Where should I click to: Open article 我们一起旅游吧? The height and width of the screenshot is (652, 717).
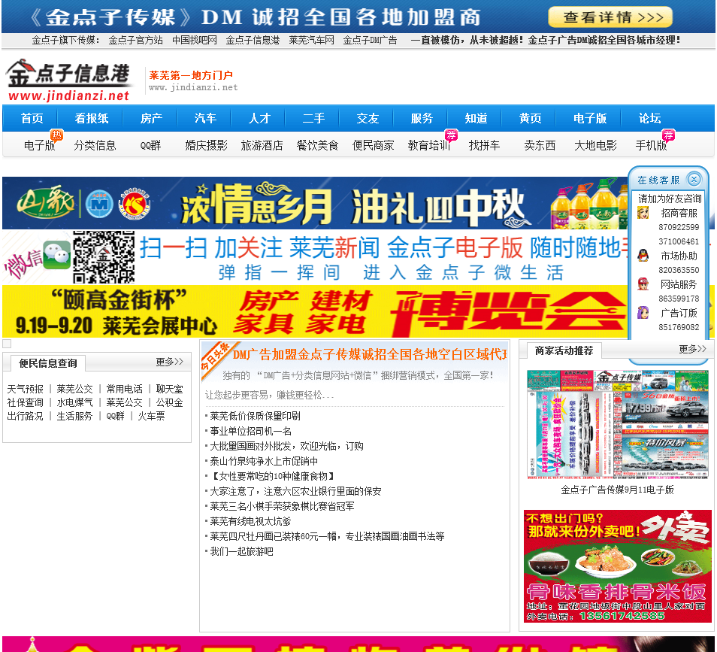[x=241, y=551]
